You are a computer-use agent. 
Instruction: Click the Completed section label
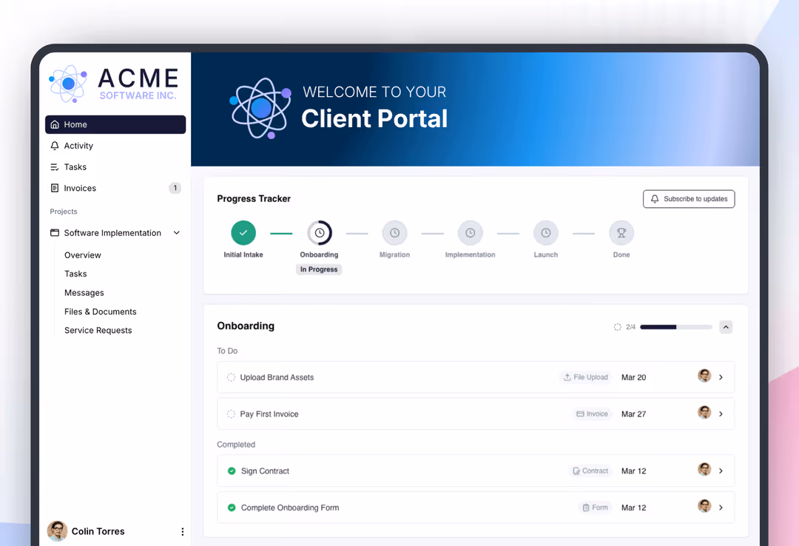pos(236,445)
